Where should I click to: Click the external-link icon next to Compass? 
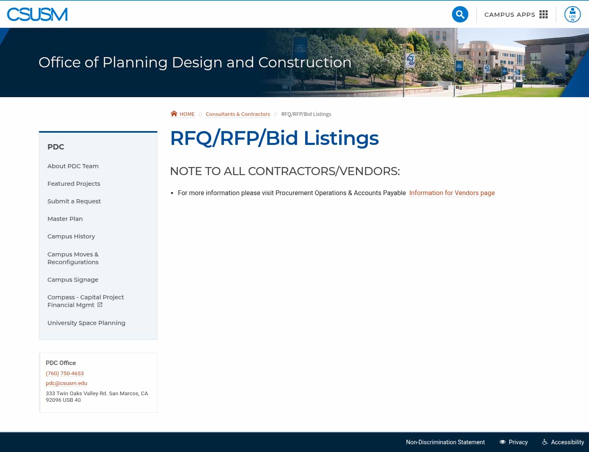(x=100, y=305)
